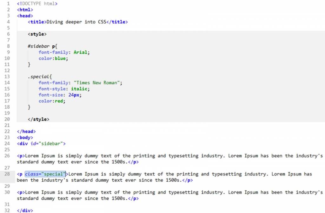325x213 pixels.
Task: Place cursor on the opening <style> tag
Action: coord(37,34)
